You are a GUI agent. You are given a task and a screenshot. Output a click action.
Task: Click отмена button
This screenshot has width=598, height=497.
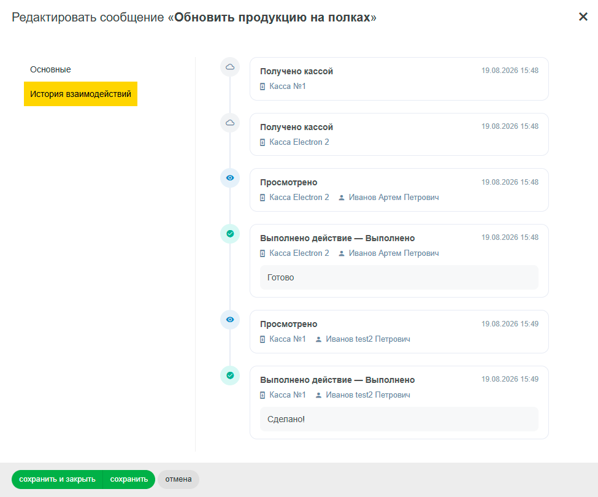click(x=178, y=479)
